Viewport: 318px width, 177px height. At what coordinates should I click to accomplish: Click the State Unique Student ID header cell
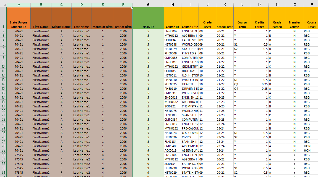(x=19, y=18)
